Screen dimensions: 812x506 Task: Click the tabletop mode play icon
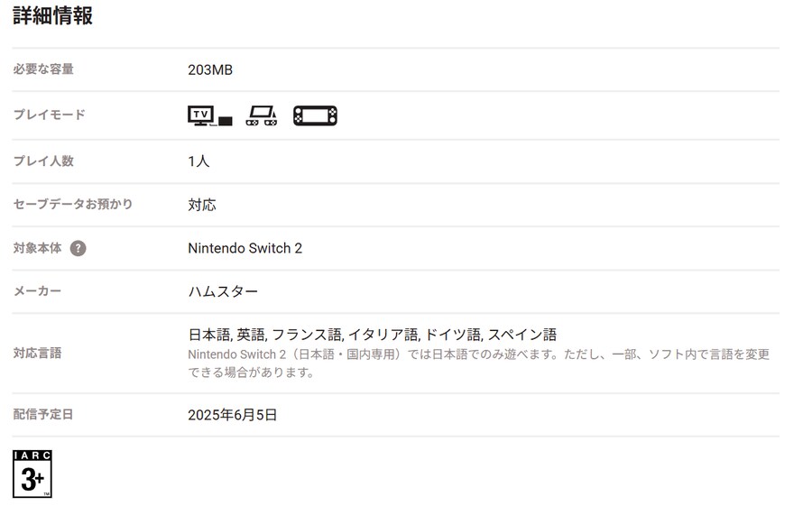click(262, 115)
